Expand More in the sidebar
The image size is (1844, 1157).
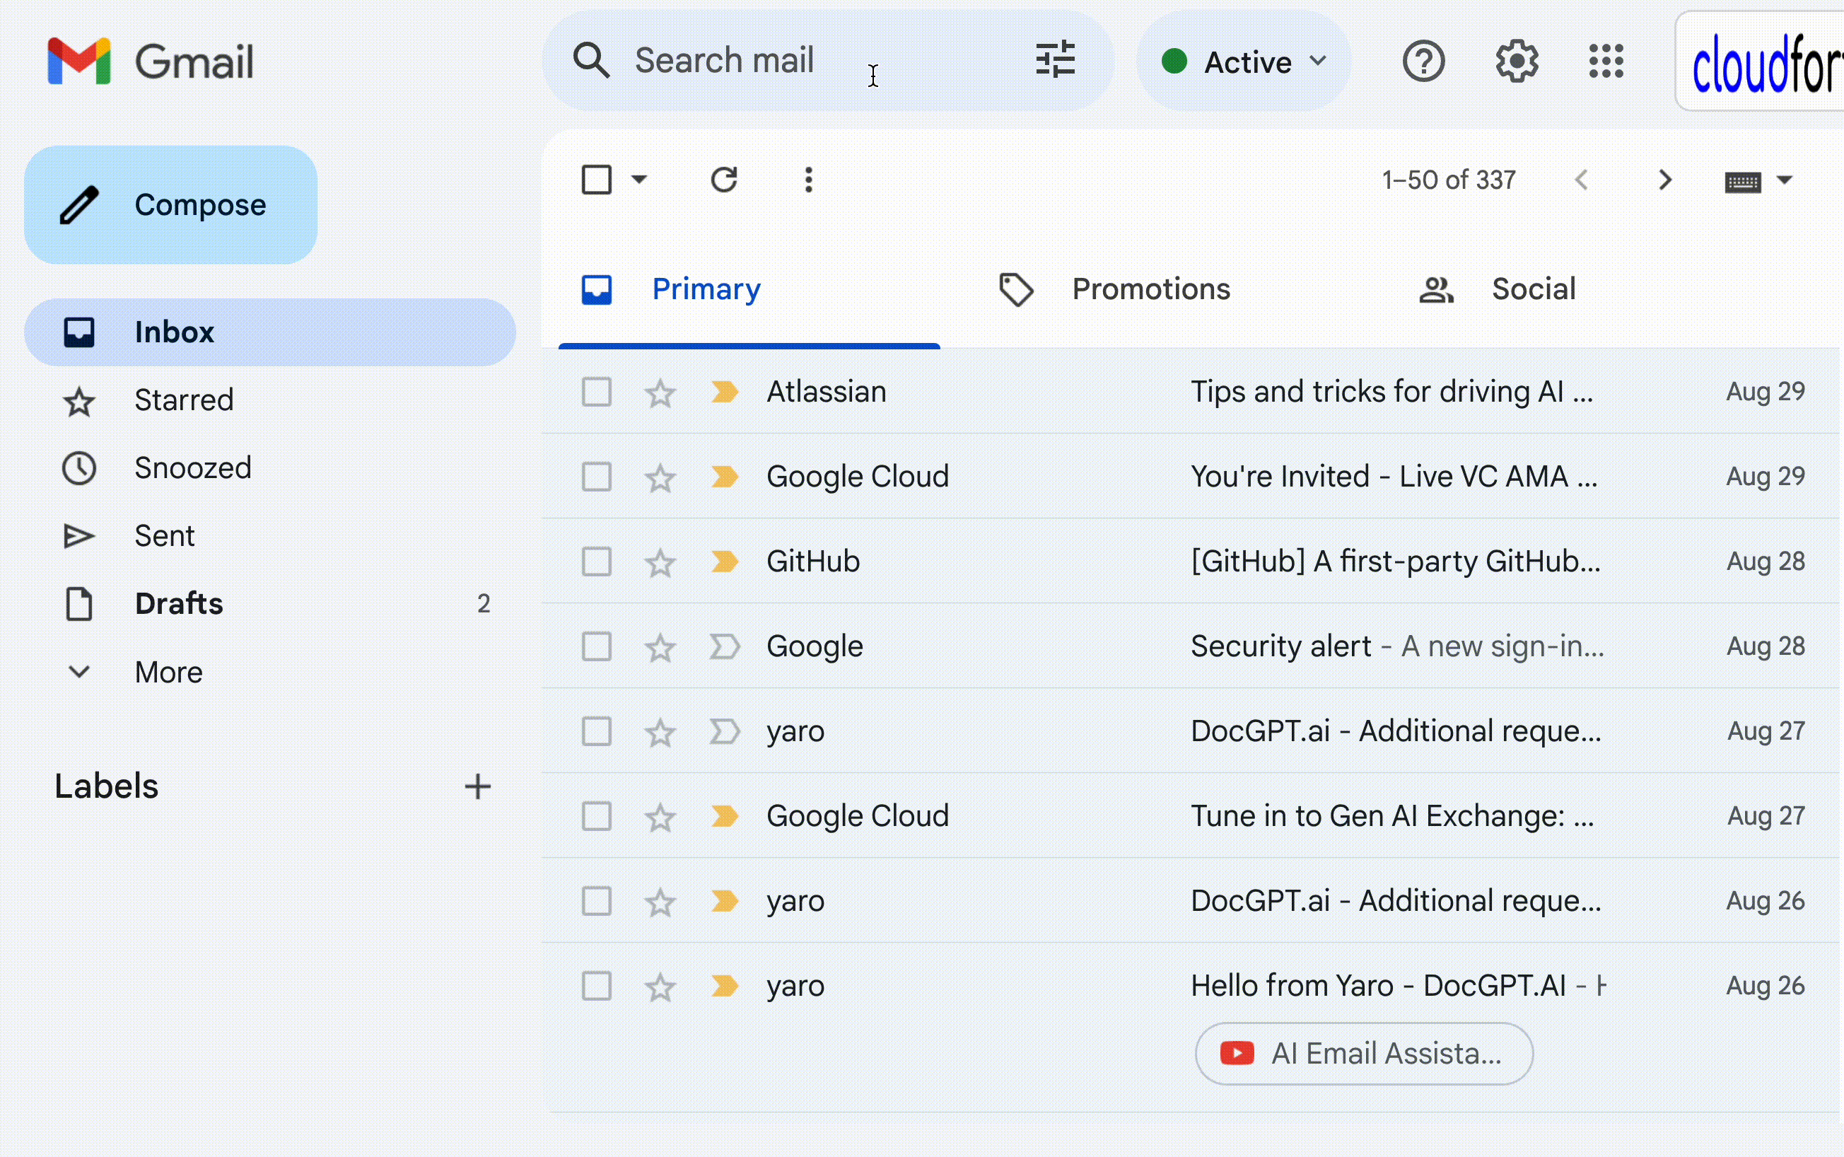168,672
